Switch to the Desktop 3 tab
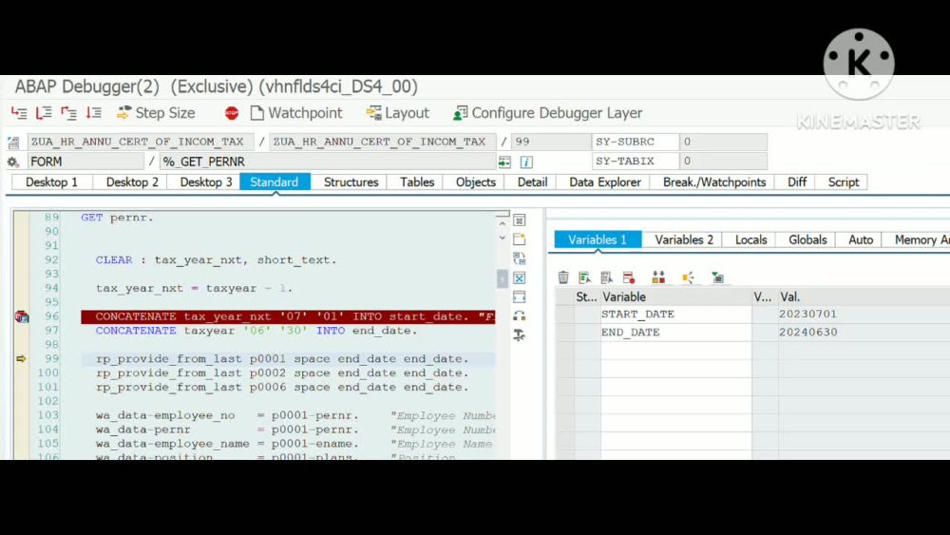This screenshot has height=535, width=950. (x=206, y=182)
